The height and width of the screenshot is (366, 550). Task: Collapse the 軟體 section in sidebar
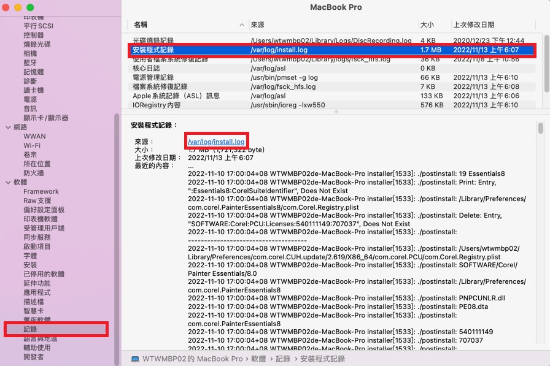click(x=8, y=183)
